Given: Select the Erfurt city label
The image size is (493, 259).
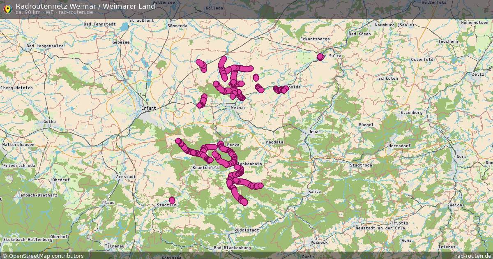Looking at the screenshot, I should pyautogui.click(x=148, y=109).
